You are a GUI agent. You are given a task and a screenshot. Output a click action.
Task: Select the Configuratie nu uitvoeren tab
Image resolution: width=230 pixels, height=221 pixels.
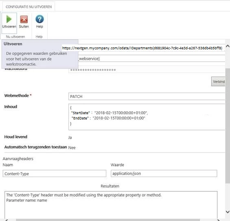[29, 7]
